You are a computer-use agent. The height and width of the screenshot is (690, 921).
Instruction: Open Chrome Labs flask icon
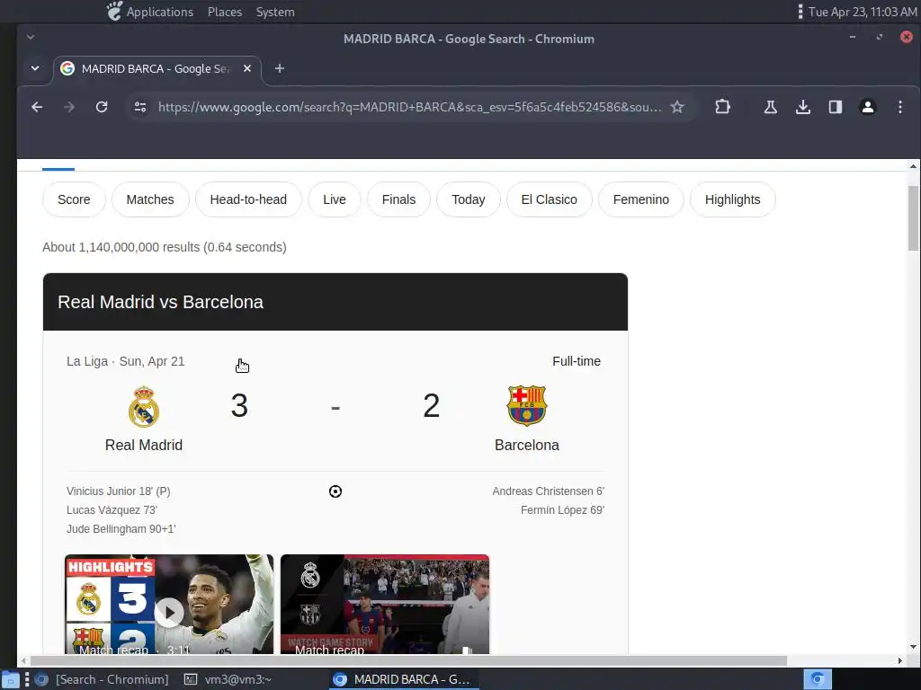click(x=771, y=107)
